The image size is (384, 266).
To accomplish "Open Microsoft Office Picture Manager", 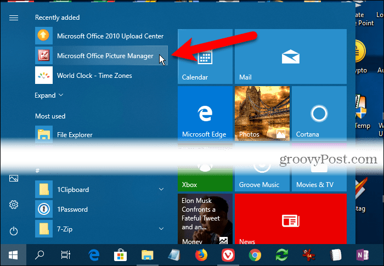I will [x=101, y=55].
